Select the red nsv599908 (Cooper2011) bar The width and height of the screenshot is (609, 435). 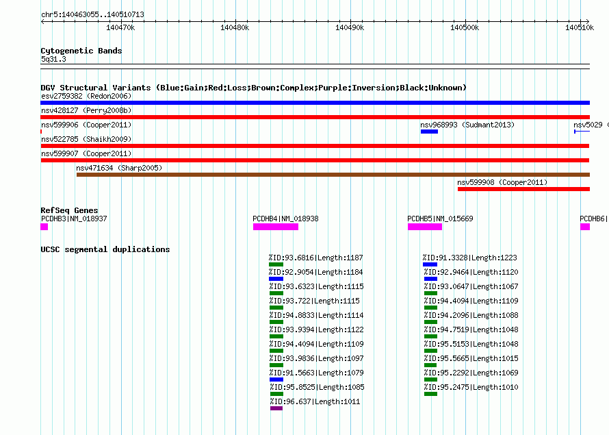click(x=523, y=189)
